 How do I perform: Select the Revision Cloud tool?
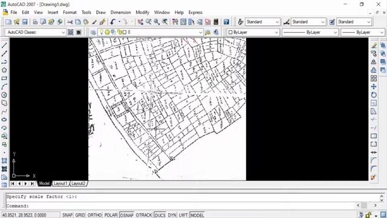[x=4, y=103]
